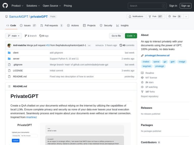Open the Pull requests tab

[52, 25]
